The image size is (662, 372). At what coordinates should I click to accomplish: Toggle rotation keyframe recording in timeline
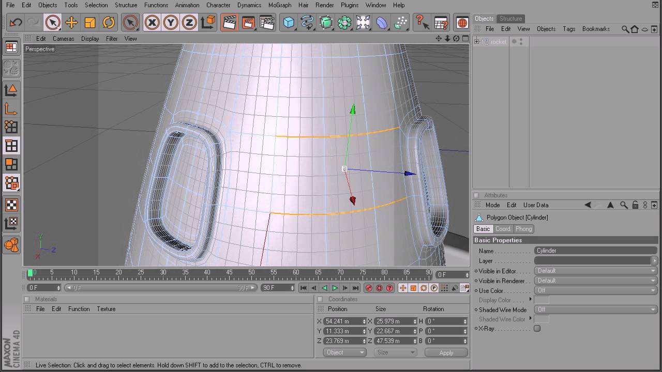coord(424,288)
